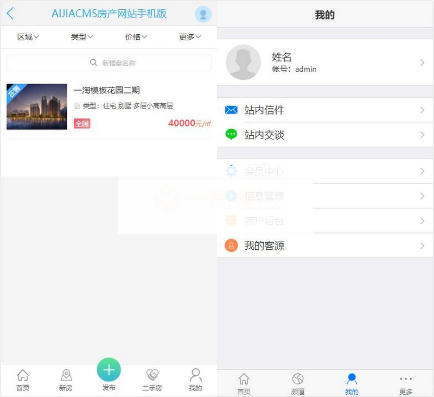Expand the admin profile row chevron
Viewport: 434px width, 397px height.
[423, 62]
